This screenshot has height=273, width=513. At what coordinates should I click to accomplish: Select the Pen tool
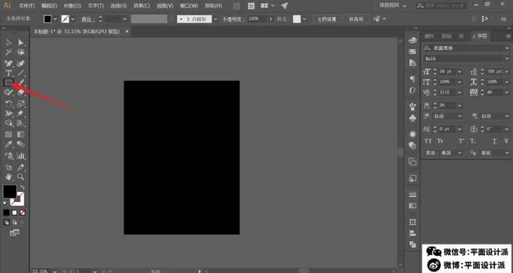[9, 63]
